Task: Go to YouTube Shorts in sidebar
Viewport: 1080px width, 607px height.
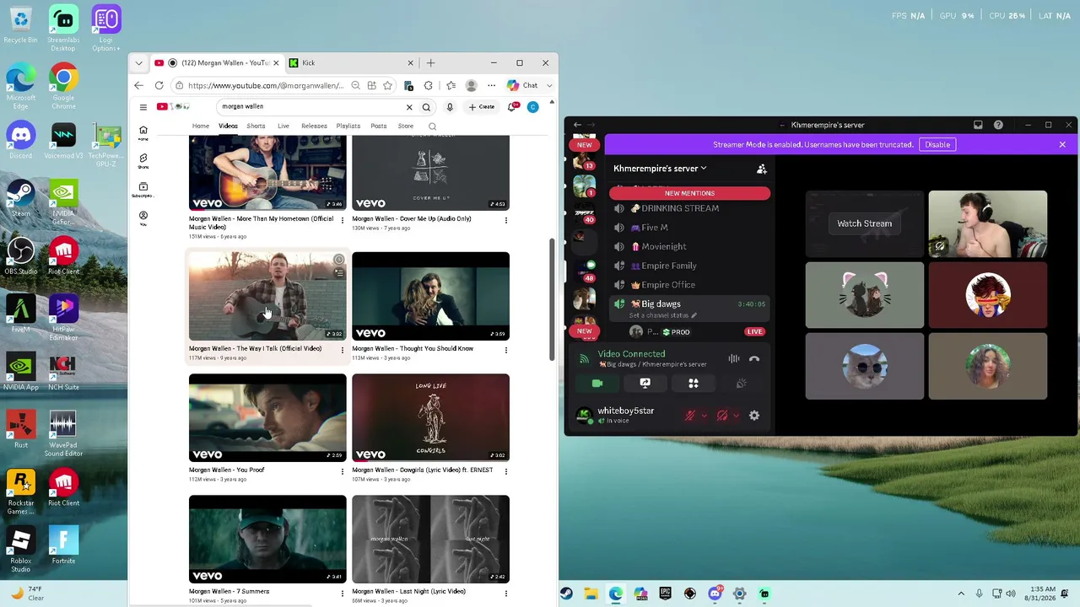Action: click(143, 160)
